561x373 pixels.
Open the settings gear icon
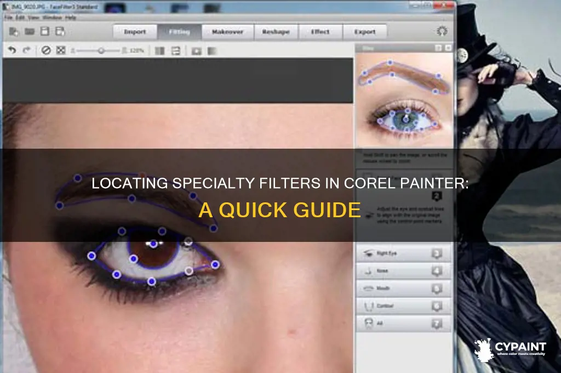pos(442,31)
